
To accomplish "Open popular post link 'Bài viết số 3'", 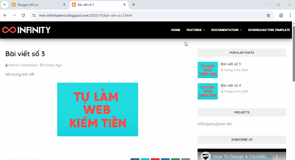I will click(x=231, y=64).
